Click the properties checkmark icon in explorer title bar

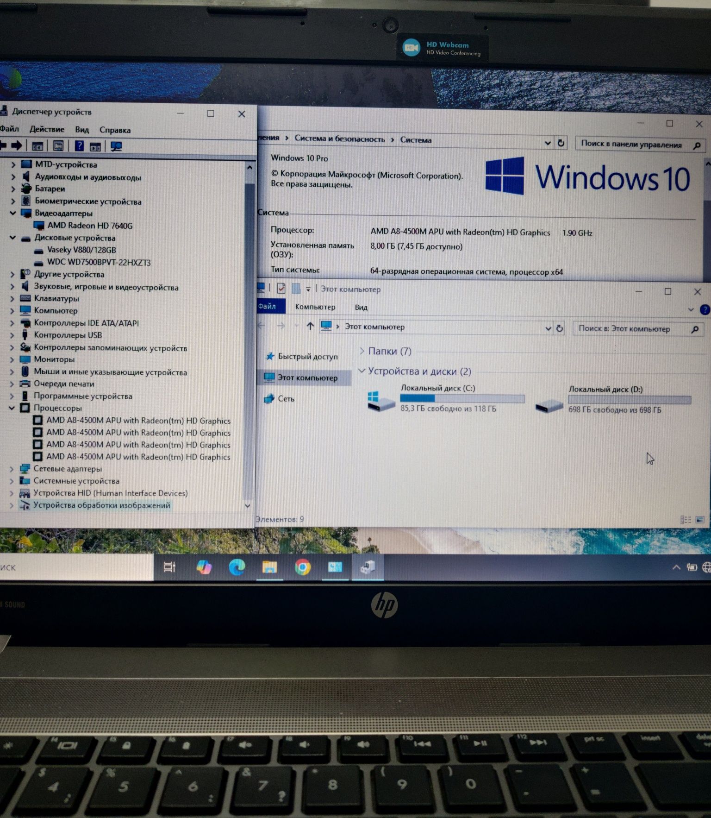[281, 288]
